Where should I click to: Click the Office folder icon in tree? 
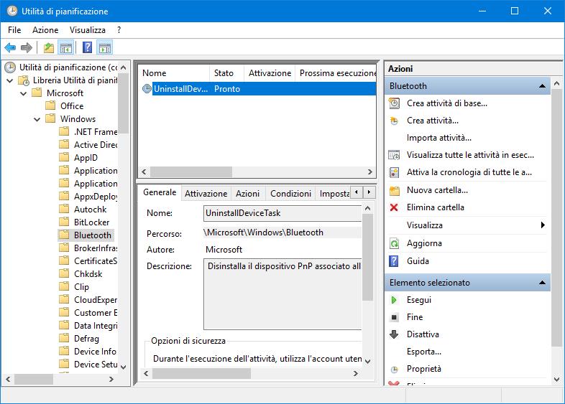pos(50,105)
